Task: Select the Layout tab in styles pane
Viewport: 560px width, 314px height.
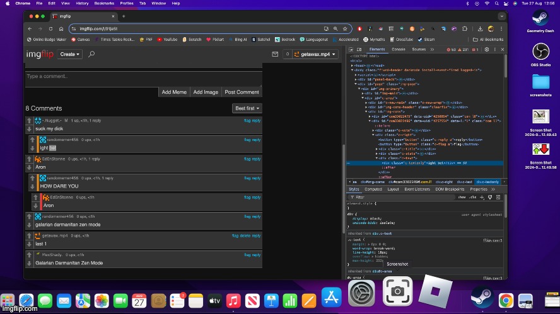Action: 393,189
